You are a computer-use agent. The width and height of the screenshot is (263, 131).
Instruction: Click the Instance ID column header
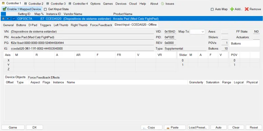tap(54, 14)
